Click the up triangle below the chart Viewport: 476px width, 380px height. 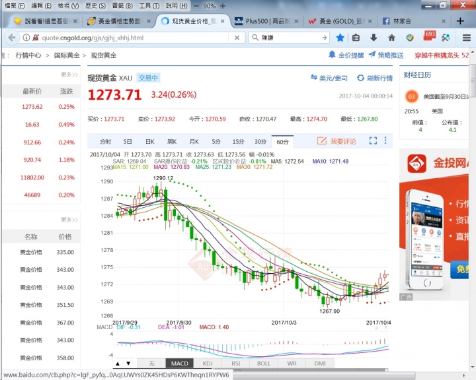118,363
